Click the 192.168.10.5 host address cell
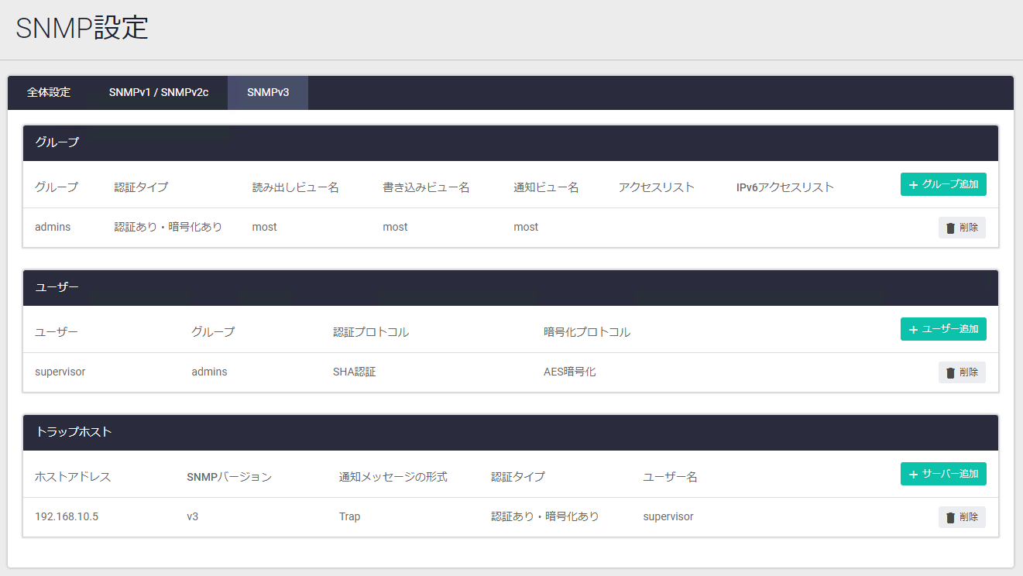Image resolution: width=1023 pixels, height=576 pixels. tap(67, 516)
